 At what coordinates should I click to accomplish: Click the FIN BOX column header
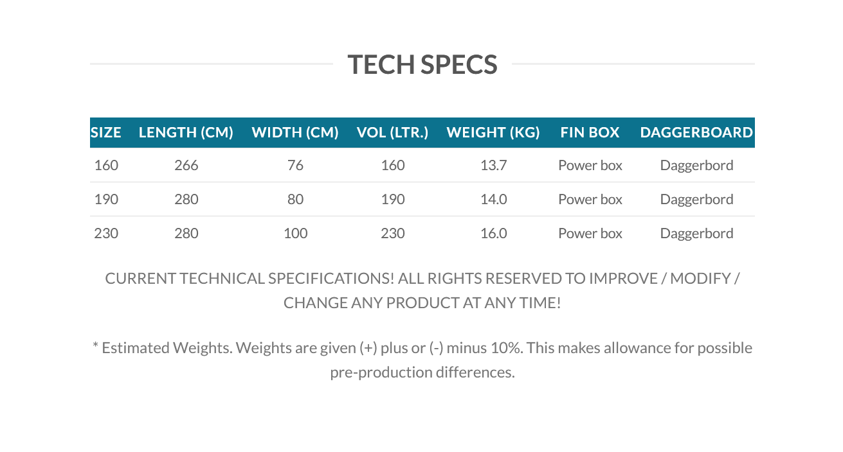coord(590,132)
